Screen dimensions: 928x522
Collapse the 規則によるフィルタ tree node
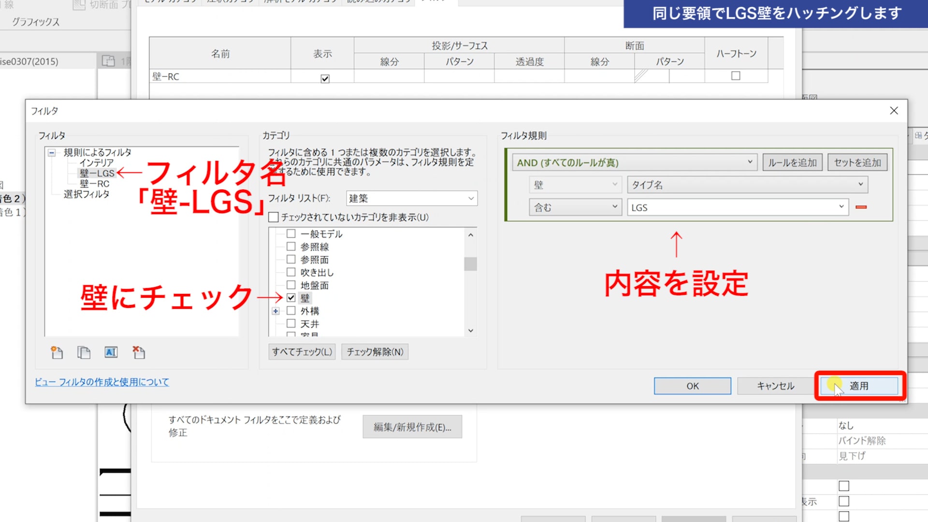tap(52, 152)
